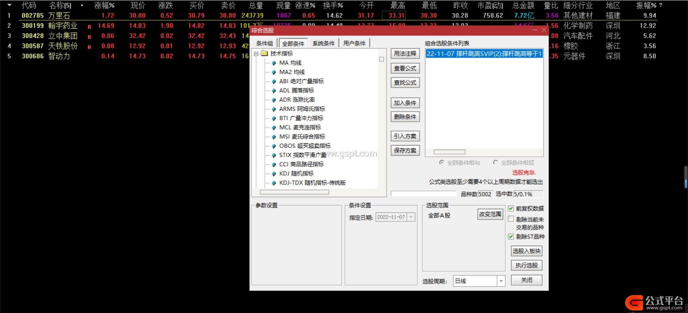Click the ARMS 阿姆氏指标 icon
Viewport: 688px width, 313px height.
click(274, 109)
